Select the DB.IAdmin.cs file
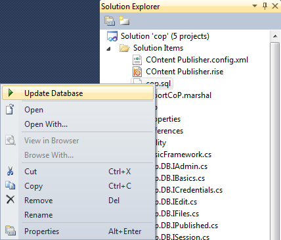The height and width of the screenshot is (240, 281). click(x=181, y=166)
